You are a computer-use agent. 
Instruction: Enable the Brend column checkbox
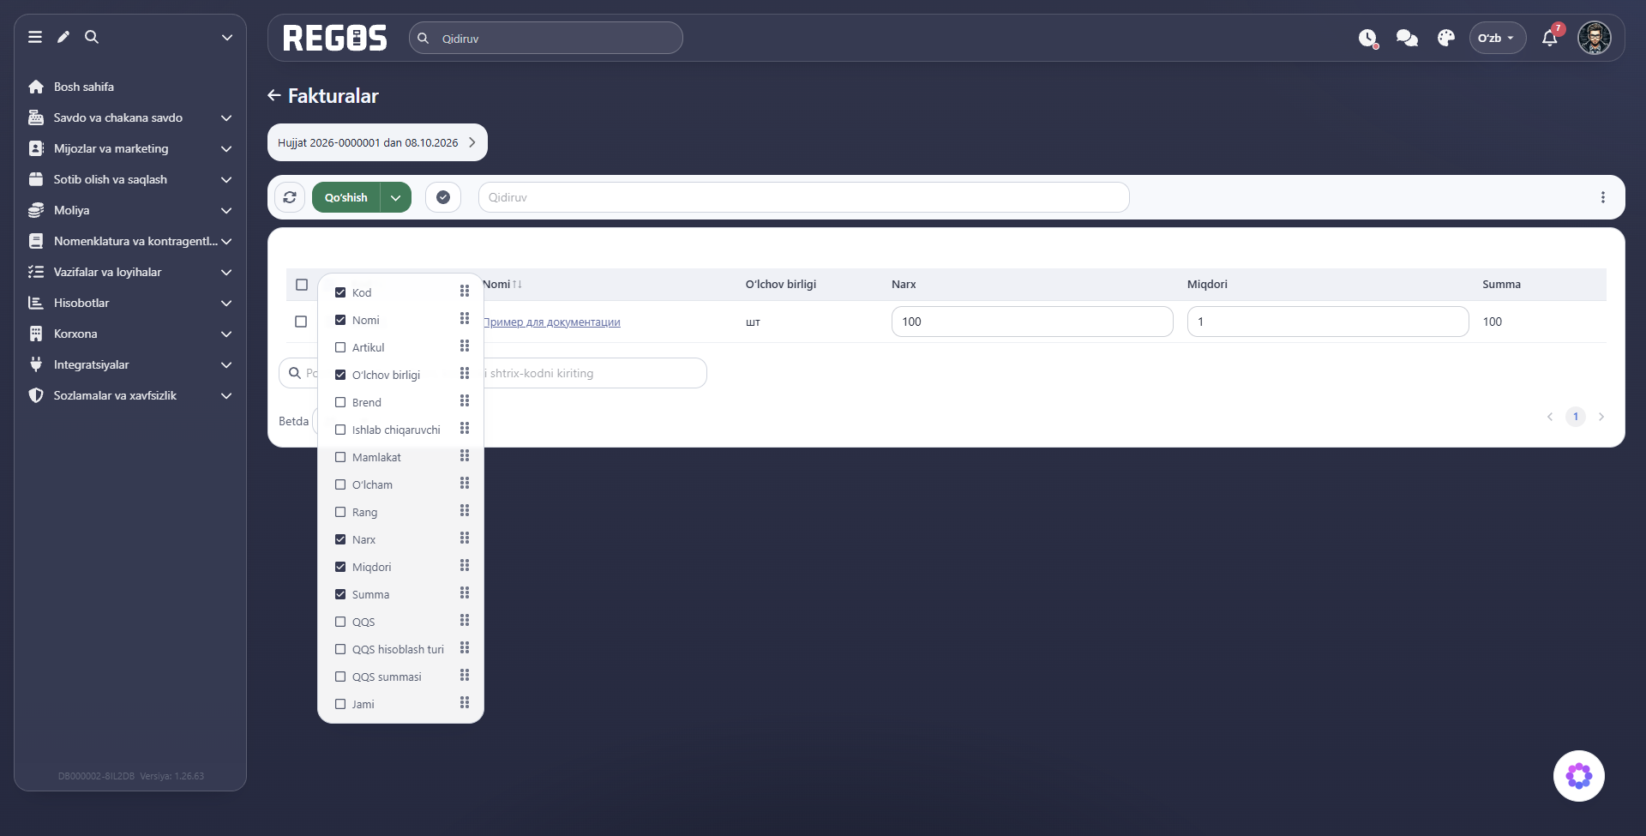coord(340,402)
